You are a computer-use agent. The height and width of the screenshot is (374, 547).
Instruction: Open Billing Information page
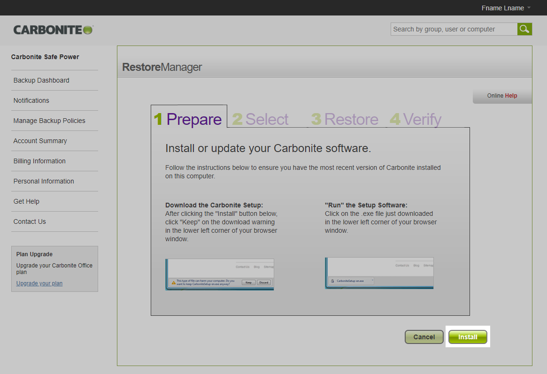[39, 161]
